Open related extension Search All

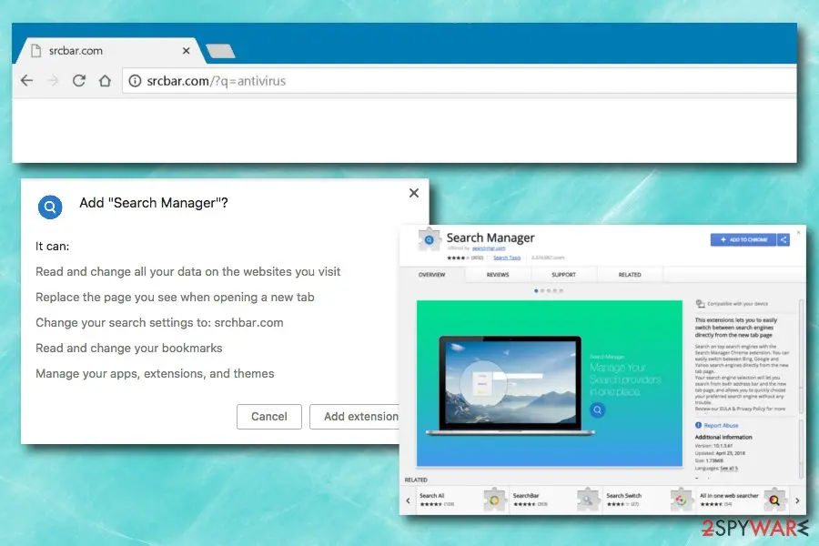pyautogui.click(x=432, y=495)
